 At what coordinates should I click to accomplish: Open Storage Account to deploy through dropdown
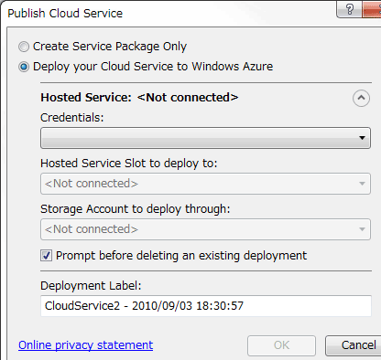pos(205,229)
